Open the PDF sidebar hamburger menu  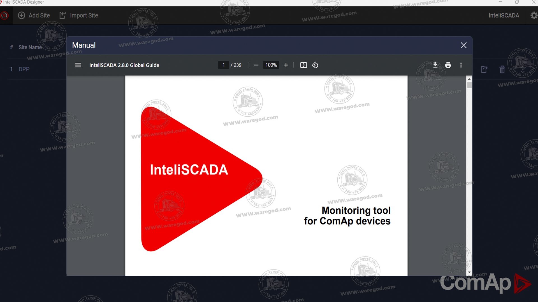[x=78, y=65]
